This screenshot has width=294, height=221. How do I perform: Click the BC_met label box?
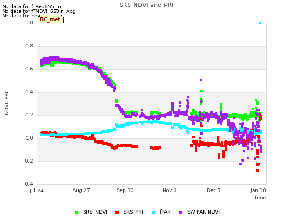[x=50, y=19]
